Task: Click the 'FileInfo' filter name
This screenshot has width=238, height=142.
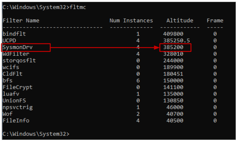Action: (16, 121)
